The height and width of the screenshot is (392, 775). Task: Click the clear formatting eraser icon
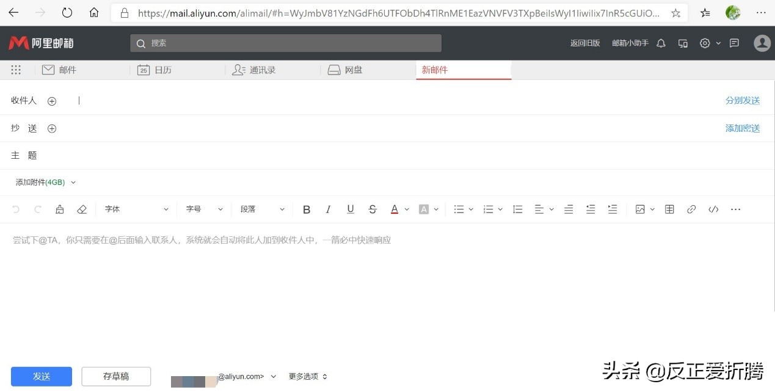(x=82, y=209)
